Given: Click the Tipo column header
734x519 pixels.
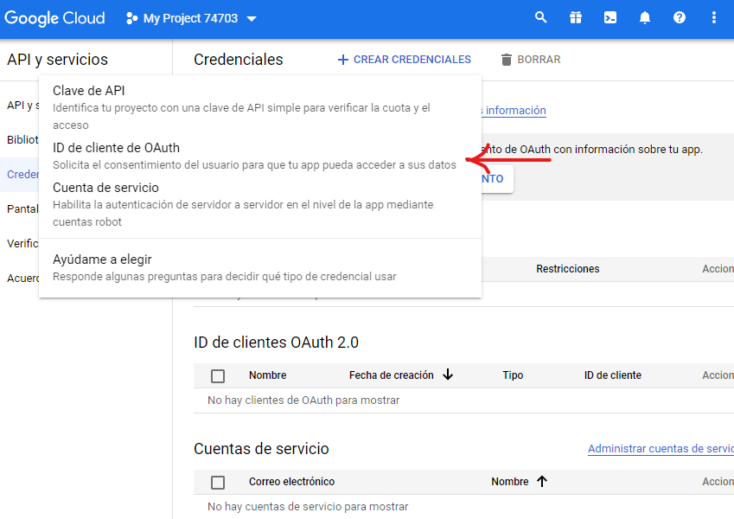Looking at the screenshot, I should 513,375.
